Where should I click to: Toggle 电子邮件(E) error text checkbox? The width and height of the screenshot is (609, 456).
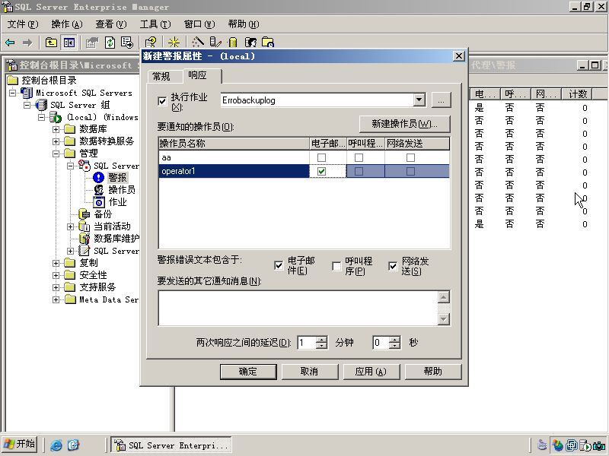(279, 265)
